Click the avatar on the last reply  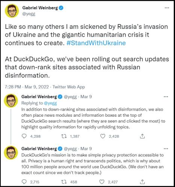(11, 153)
